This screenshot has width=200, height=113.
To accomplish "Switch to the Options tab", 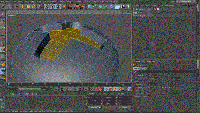I will 136,68.
